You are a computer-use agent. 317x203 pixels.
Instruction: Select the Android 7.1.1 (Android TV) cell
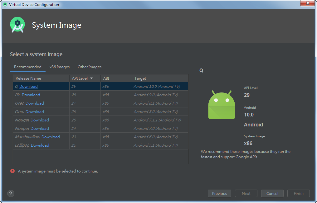click(160, 120)
